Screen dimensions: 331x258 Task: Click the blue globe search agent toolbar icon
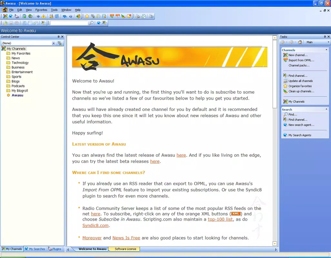pyautogui.click(x=11, y=16)
